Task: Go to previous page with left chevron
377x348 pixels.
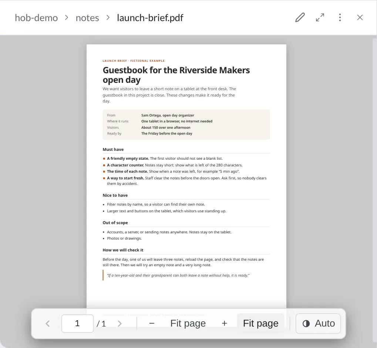Action: [48, 324]
